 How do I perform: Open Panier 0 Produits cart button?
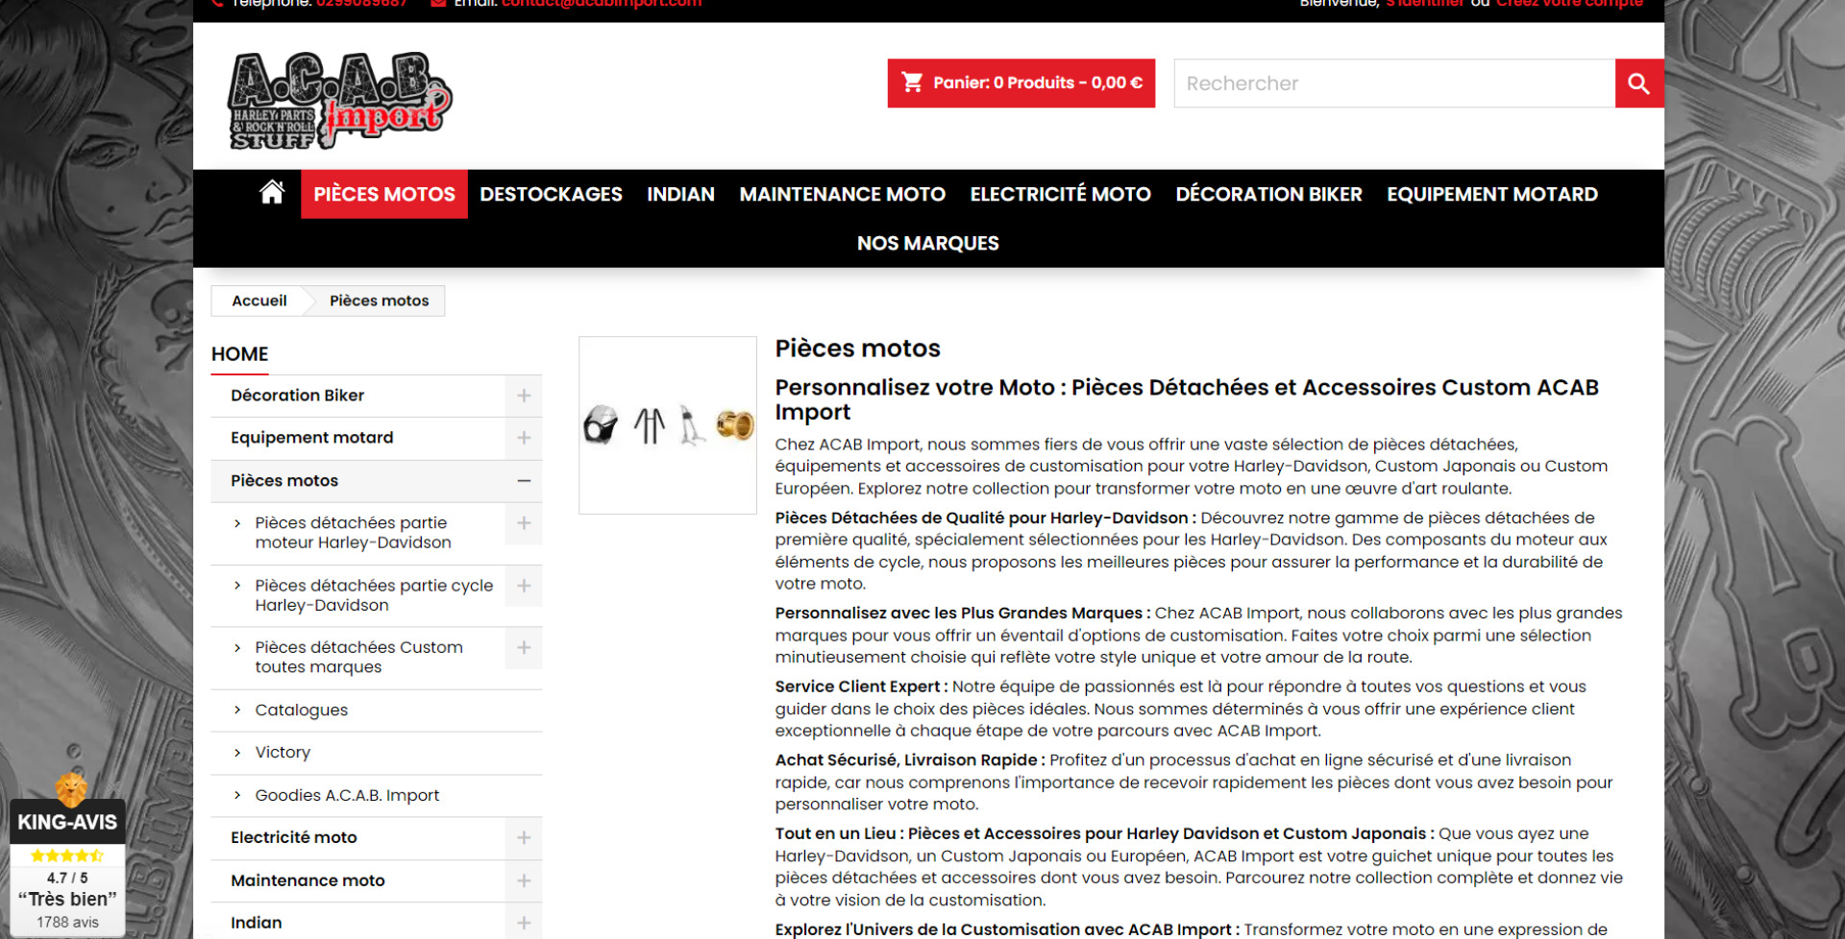click(x=1021, y=84)
